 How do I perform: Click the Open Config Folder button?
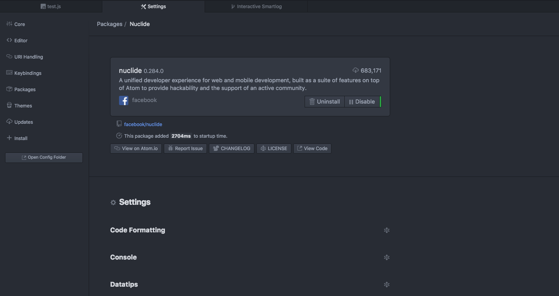44,157
